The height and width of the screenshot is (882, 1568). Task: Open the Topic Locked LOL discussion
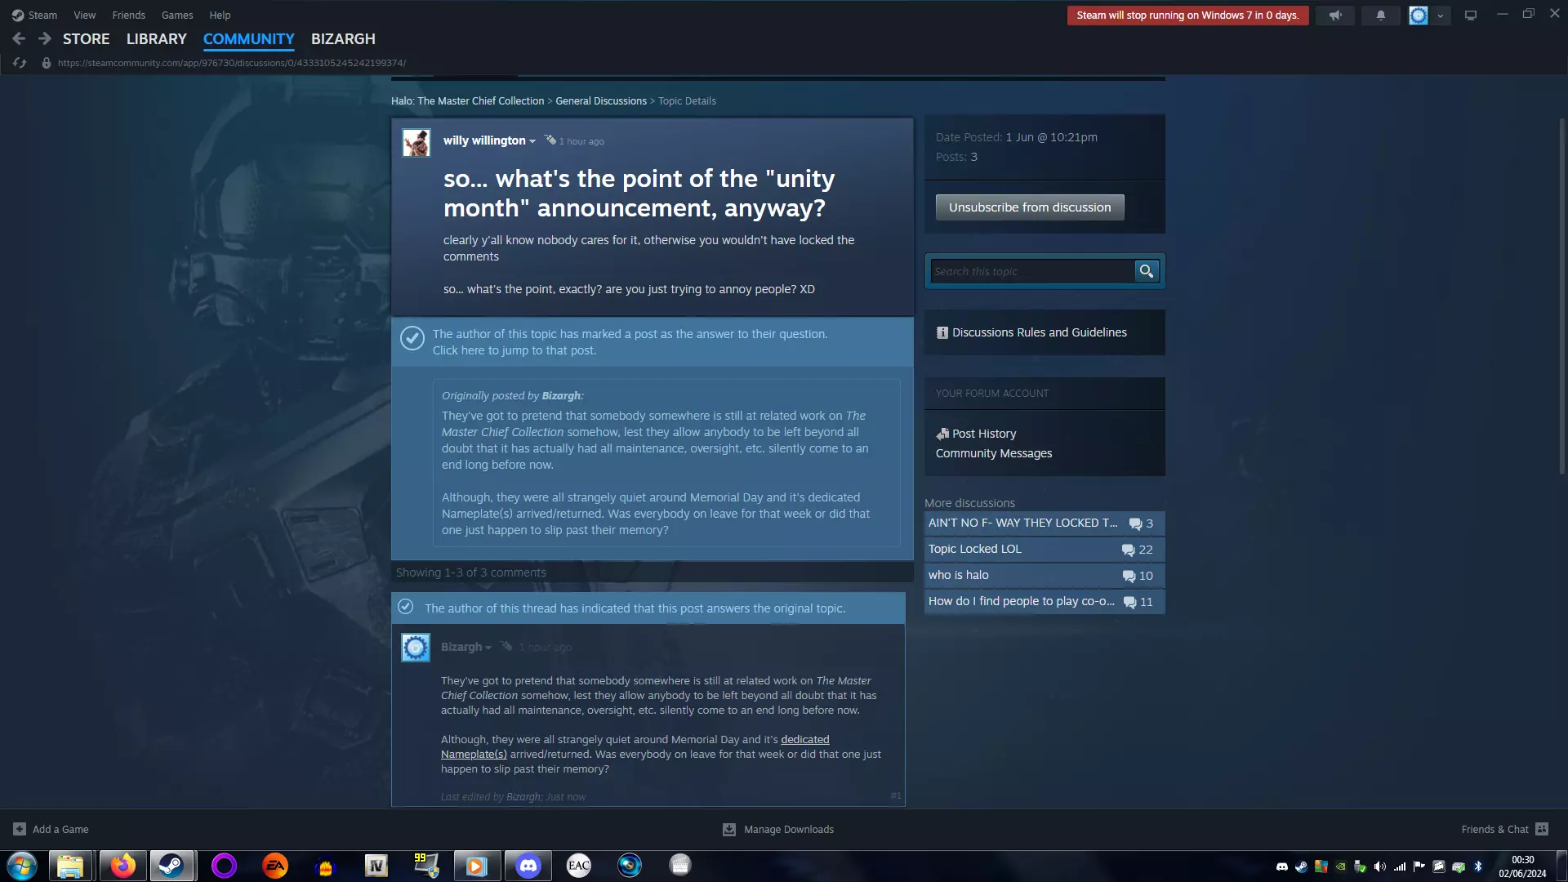click(x=975, y=549)
